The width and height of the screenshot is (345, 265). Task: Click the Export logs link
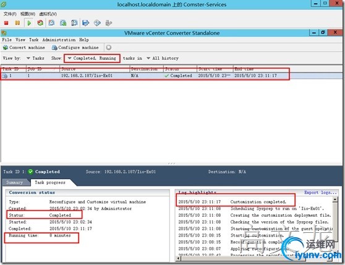[320, 193]
